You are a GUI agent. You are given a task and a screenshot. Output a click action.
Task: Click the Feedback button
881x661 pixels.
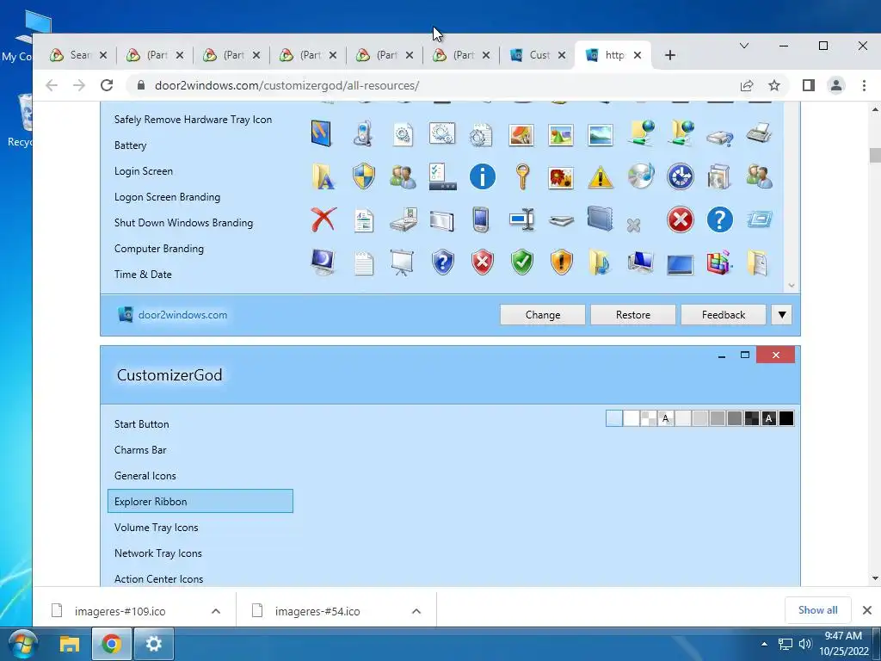pos(723,315)
